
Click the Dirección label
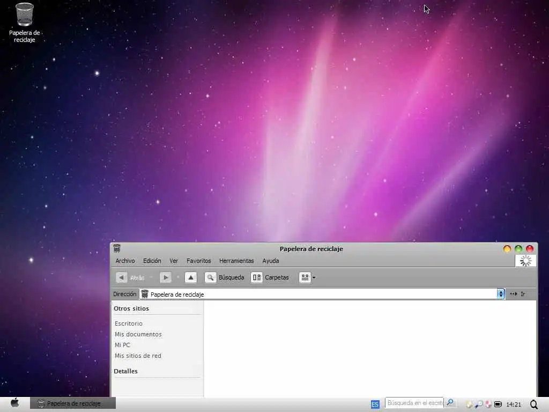coord(124,294)
